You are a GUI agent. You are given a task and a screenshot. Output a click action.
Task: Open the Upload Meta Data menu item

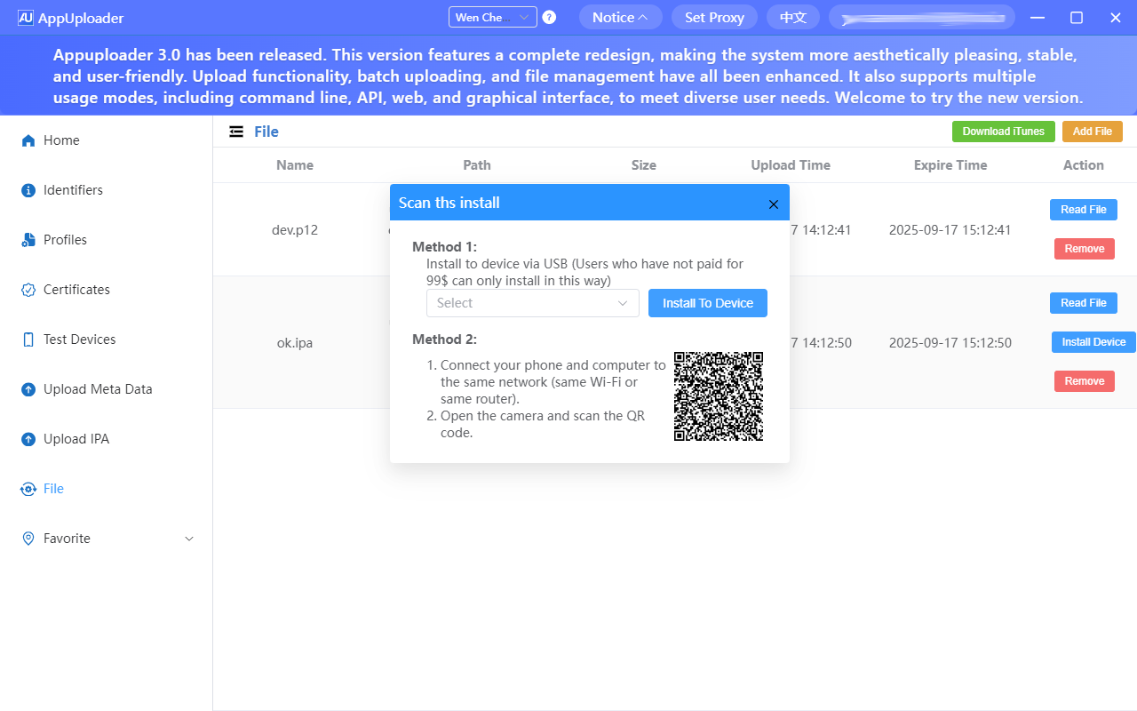click(107, 389)
